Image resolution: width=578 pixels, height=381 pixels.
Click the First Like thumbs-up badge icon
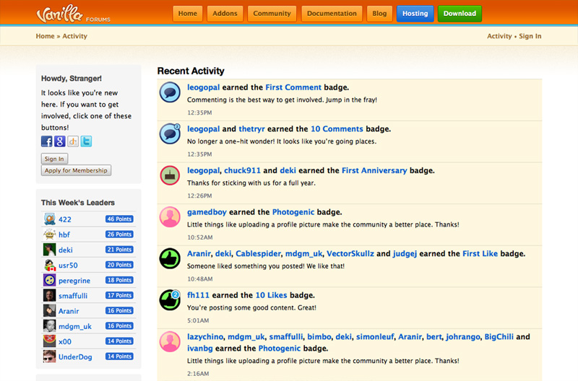point(170,258)
